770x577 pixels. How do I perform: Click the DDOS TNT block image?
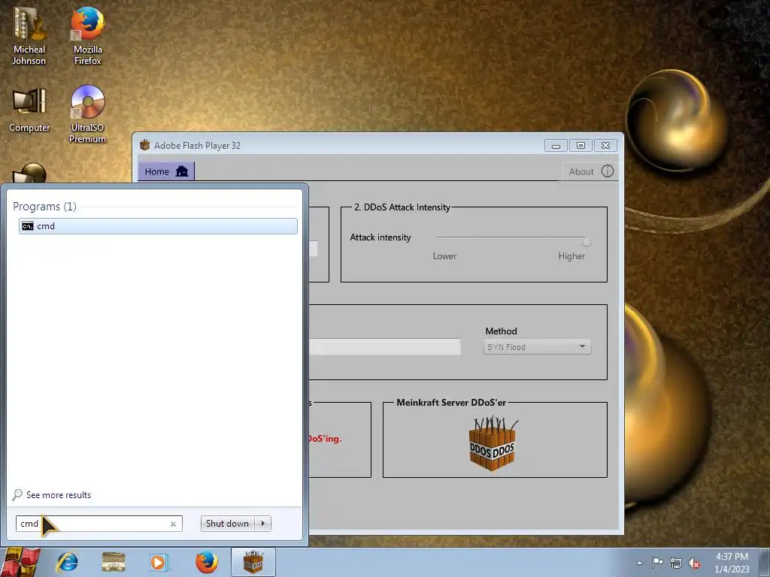click(x=493, y=443)
